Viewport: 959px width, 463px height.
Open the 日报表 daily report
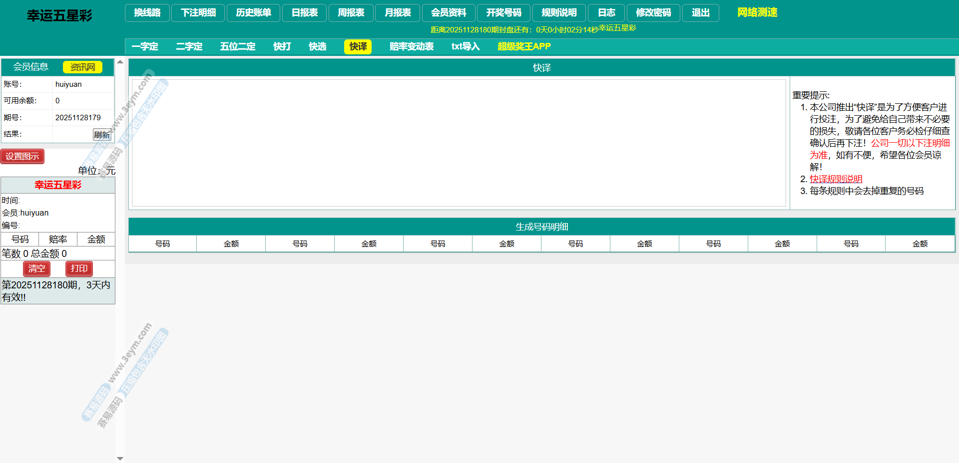tap(304, 13)
